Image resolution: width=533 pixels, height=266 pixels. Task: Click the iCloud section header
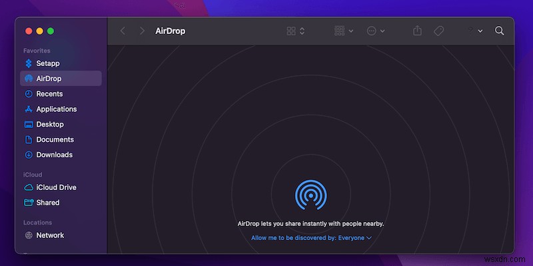tap(33, 175)
